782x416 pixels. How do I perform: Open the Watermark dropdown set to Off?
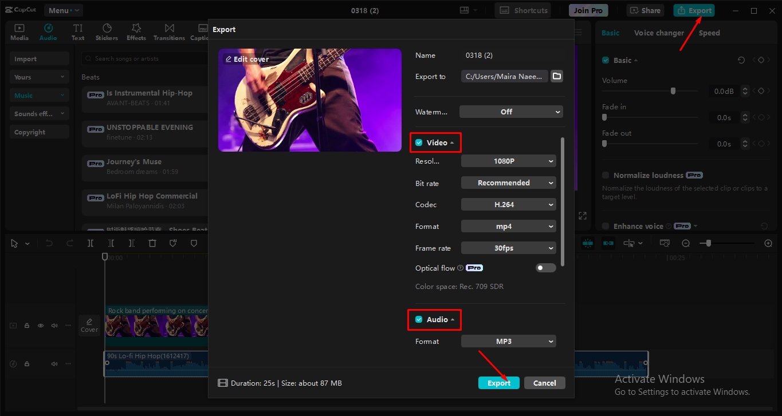click(x=510, y=112)
